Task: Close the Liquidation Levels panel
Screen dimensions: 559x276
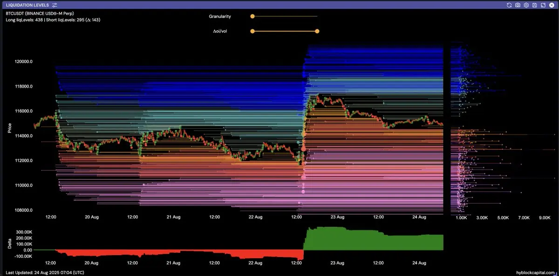Action: [551, 5]
